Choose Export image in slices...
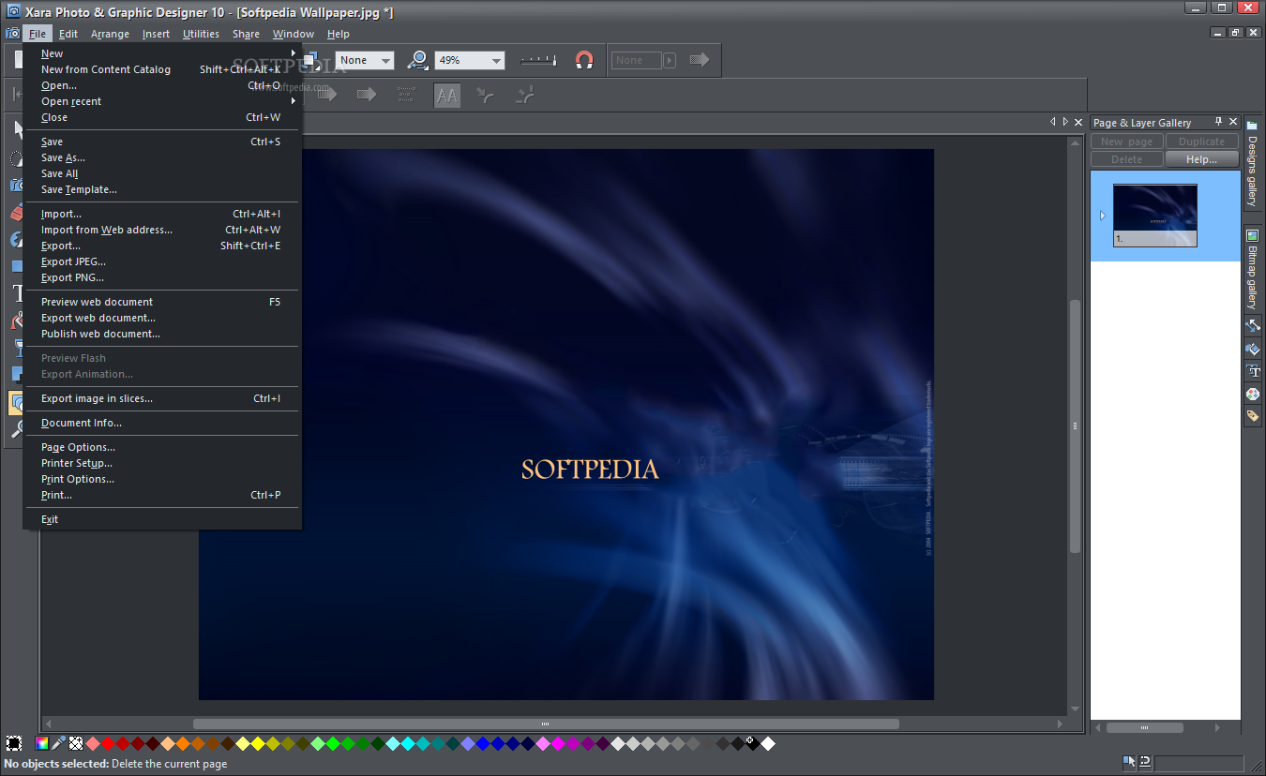Screen dimensions: 1266x776 point(97,398)
